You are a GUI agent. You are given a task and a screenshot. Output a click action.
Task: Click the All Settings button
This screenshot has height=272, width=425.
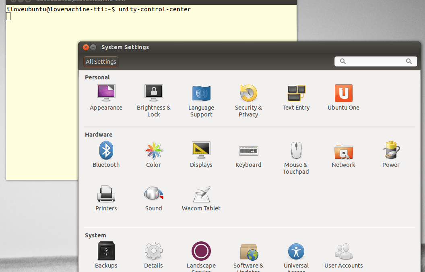pyautogui.click(x=101, y=62)
